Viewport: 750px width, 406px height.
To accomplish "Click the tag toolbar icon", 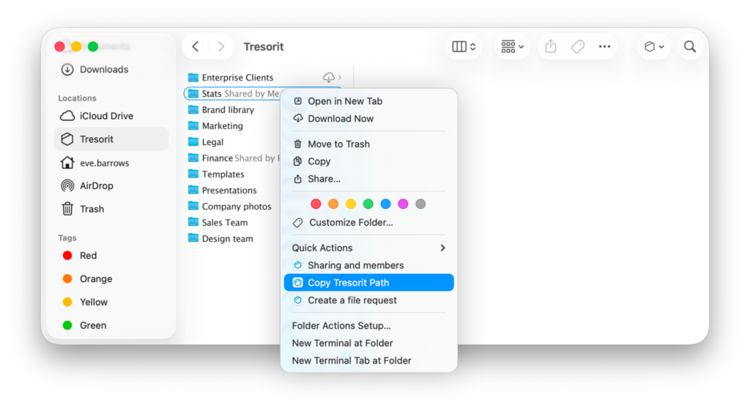I will [x=578, y=46].
